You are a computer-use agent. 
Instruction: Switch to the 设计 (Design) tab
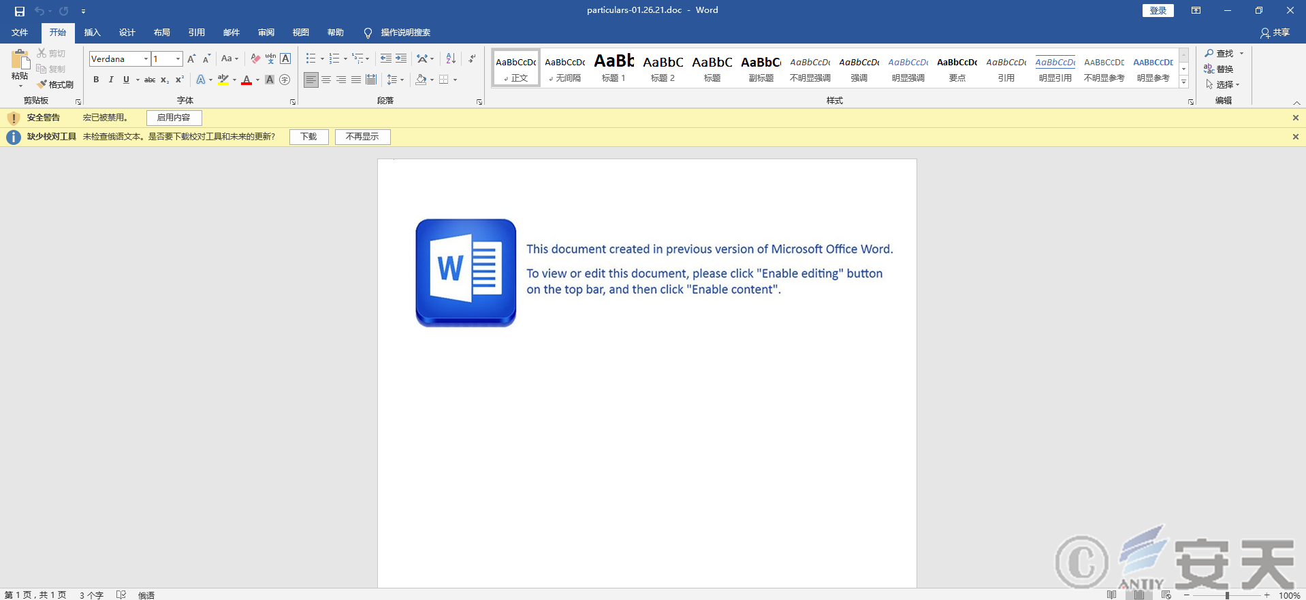click(127, 33)
